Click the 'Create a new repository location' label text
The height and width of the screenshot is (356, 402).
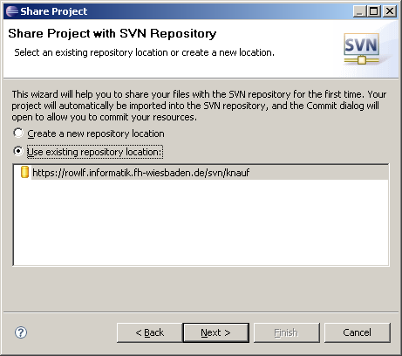click(96, 133)
